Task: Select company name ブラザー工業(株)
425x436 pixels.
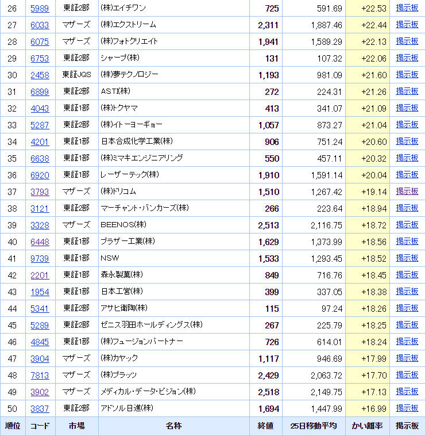Action: click(127, 242)
